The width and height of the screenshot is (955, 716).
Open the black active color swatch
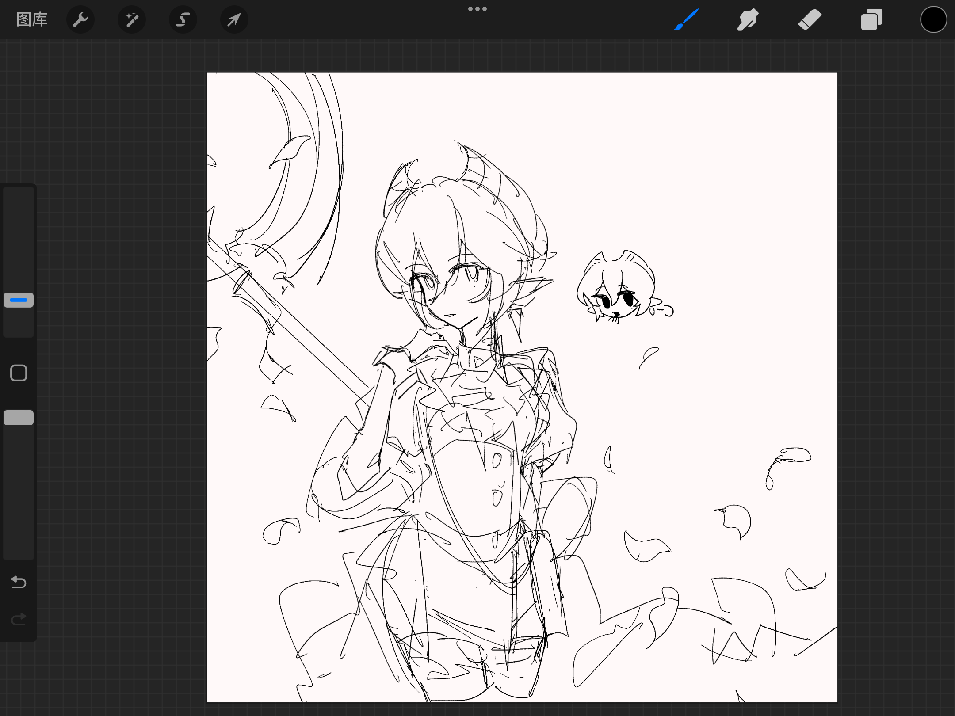(933, 19)
